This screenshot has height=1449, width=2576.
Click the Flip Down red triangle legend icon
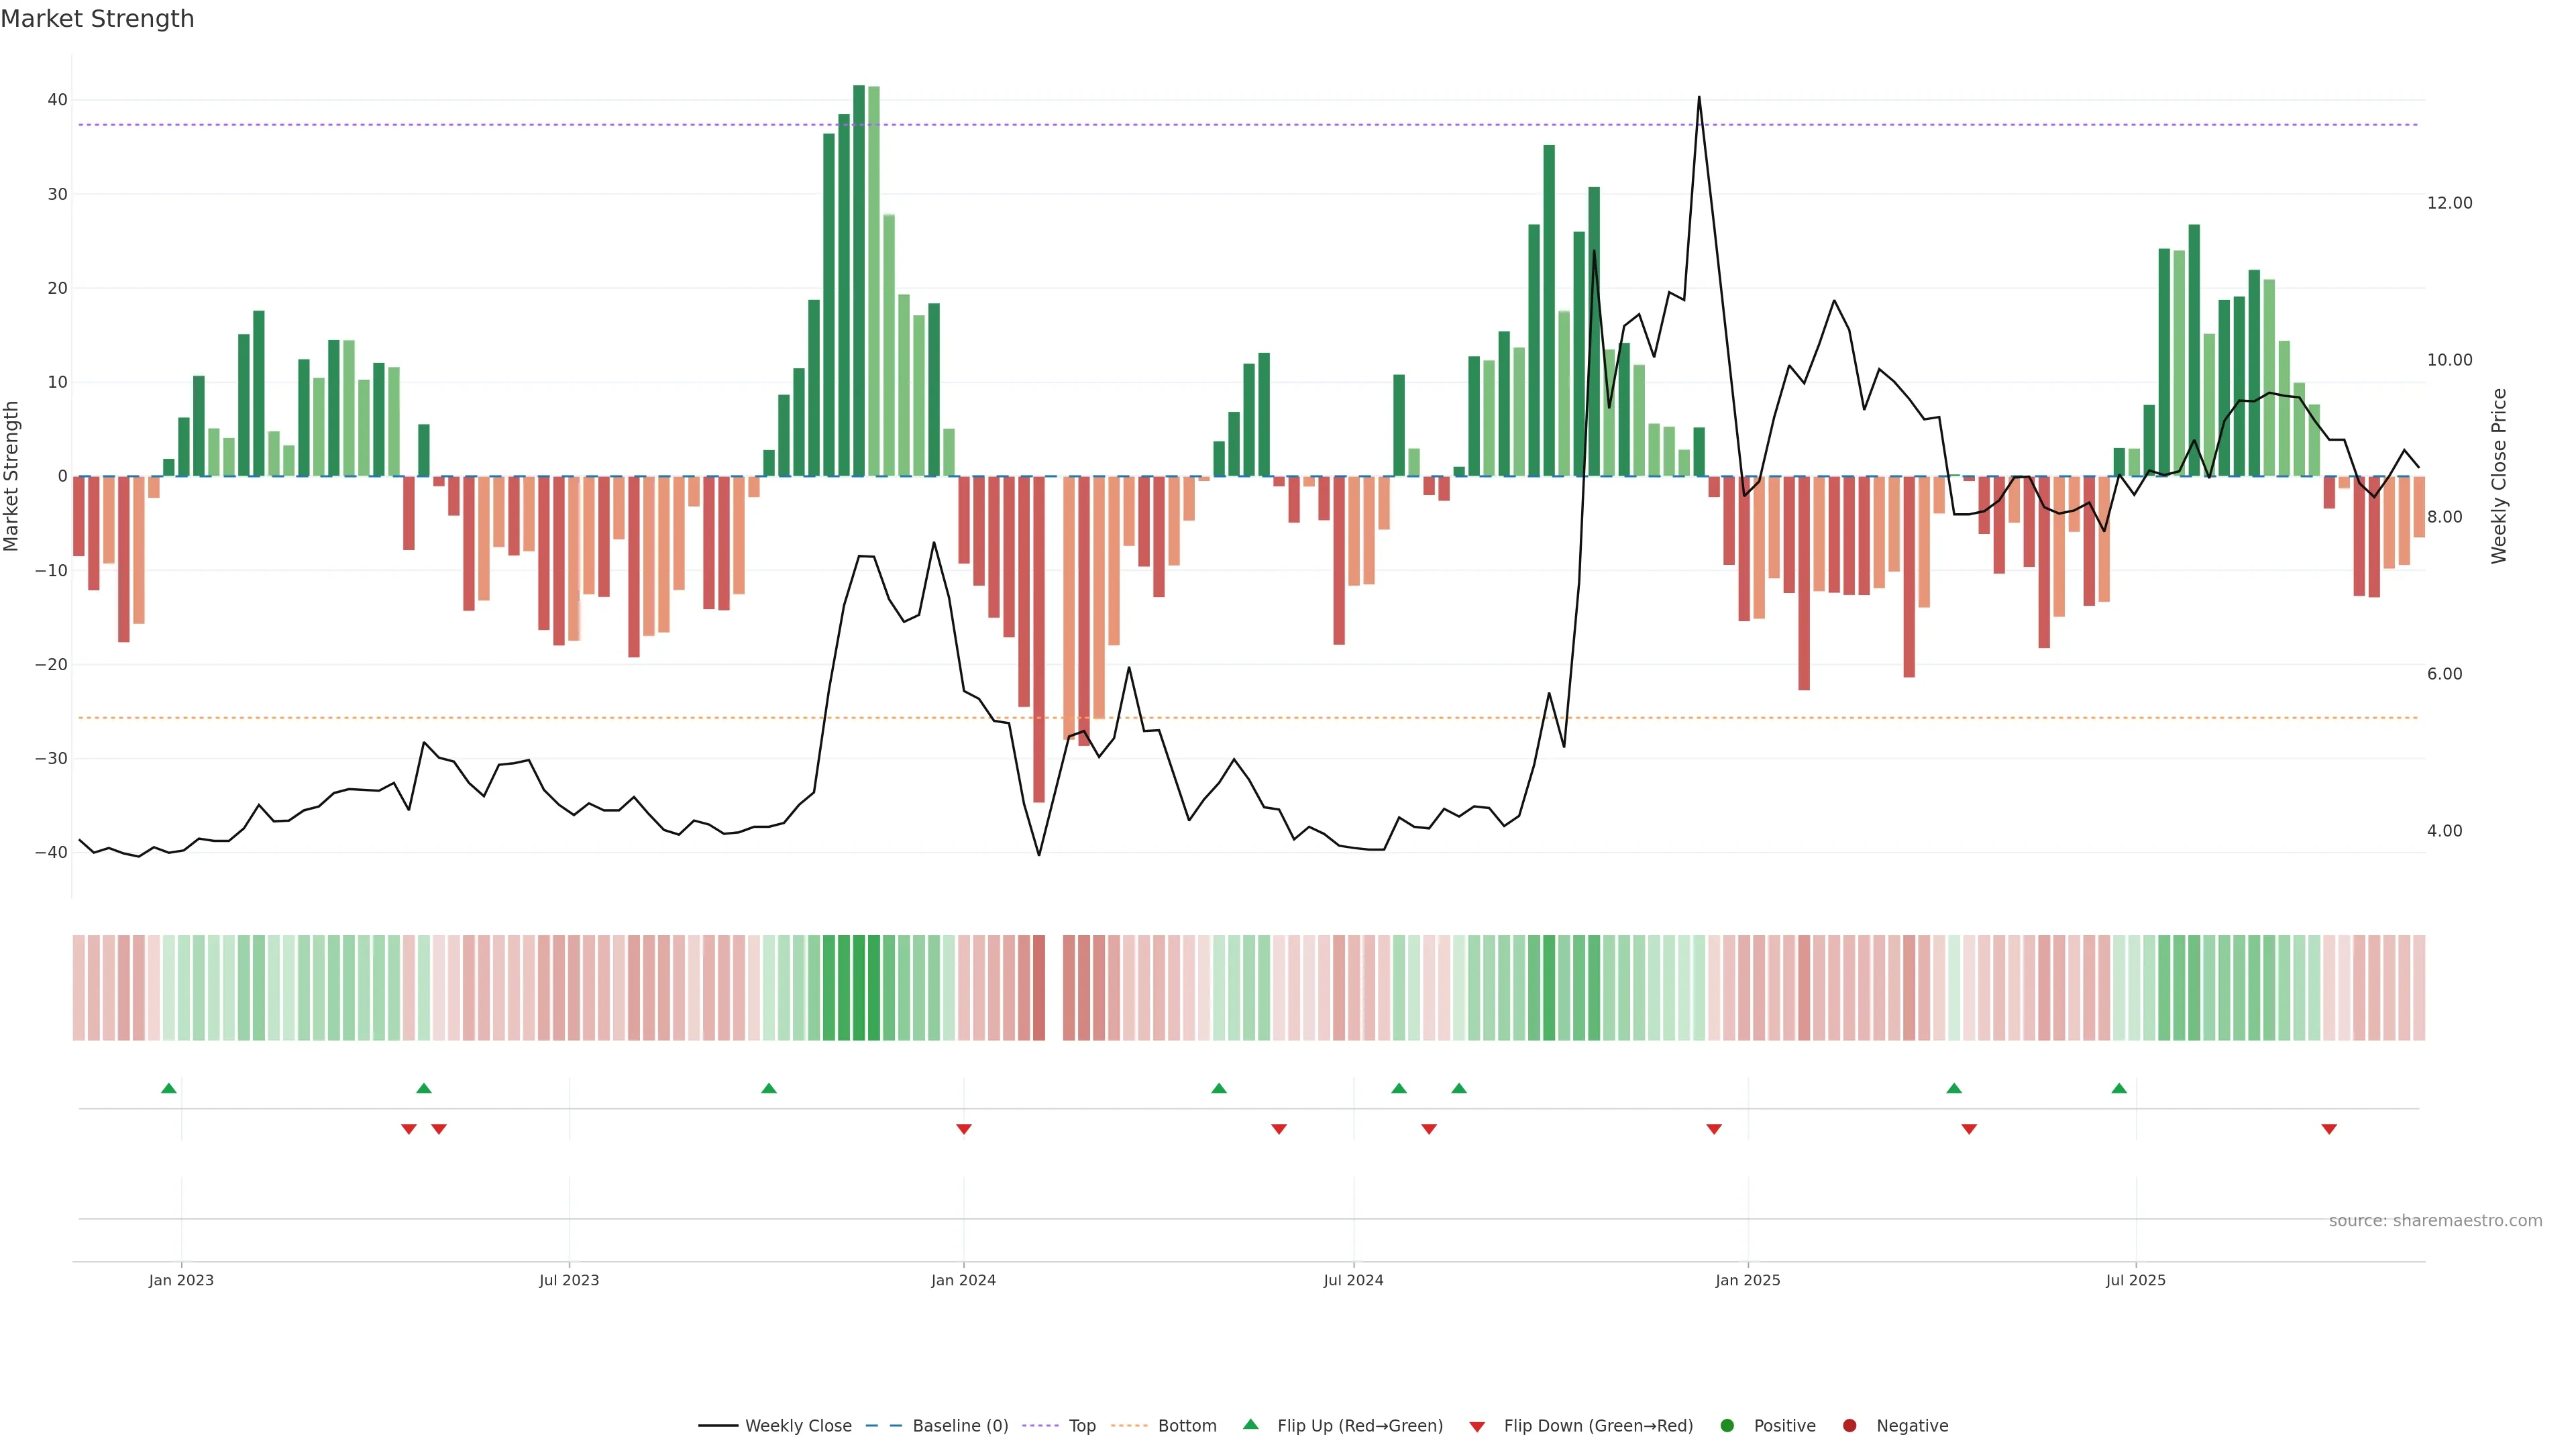click(x=1477, y=1426)
